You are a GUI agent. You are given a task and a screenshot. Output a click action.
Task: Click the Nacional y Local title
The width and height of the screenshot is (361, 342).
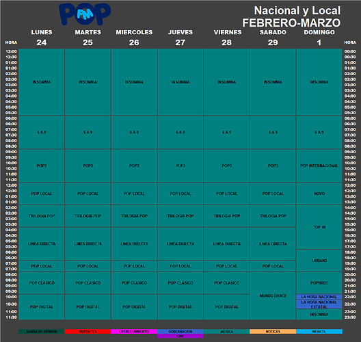[297, 10]
